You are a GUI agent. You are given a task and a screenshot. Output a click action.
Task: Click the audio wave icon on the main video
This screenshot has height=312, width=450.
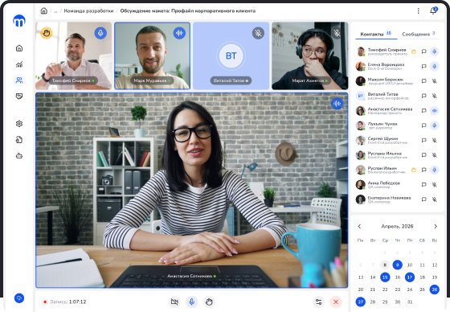click(x=337, y=104)
